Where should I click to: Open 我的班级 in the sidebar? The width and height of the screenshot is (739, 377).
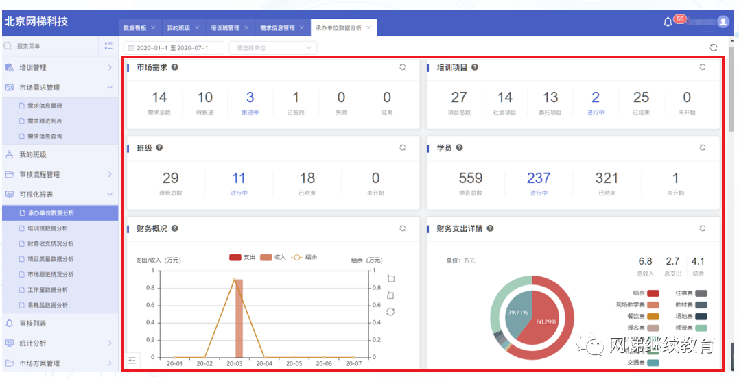60,154
